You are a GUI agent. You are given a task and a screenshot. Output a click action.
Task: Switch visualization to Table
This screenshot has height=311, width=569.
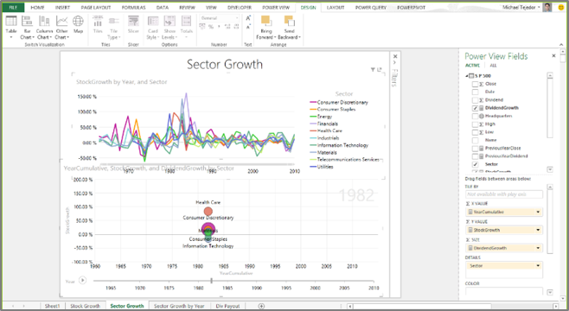(x=11, y=27)
